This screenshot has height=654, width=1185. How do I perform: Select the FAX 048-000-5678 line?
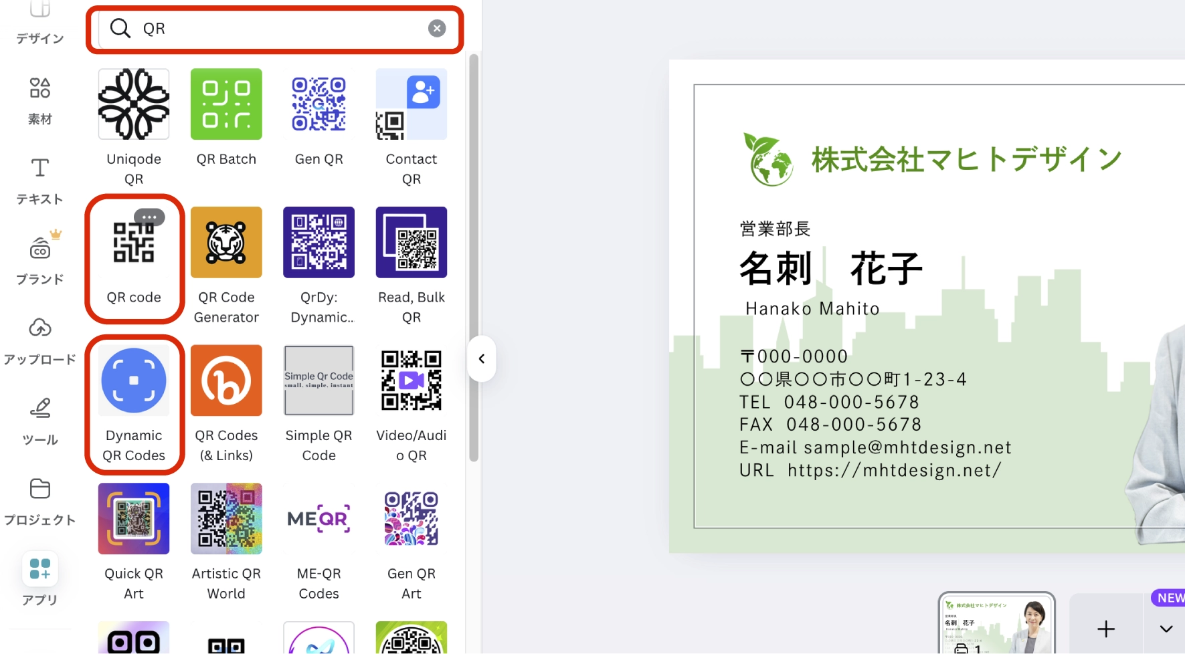[x=830, y=425]
